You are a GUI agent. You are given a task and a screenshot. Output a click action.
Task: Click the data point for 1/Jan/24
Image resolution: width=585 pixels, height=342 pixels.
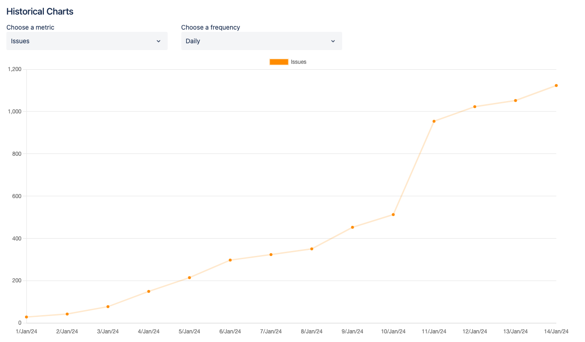26,317
